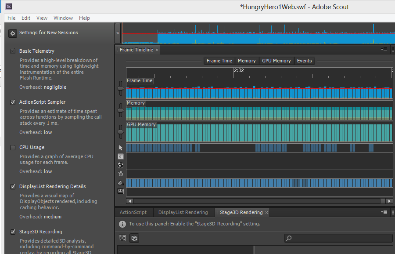Click the timeline scroll left arrow

click(x=130, y=201)
